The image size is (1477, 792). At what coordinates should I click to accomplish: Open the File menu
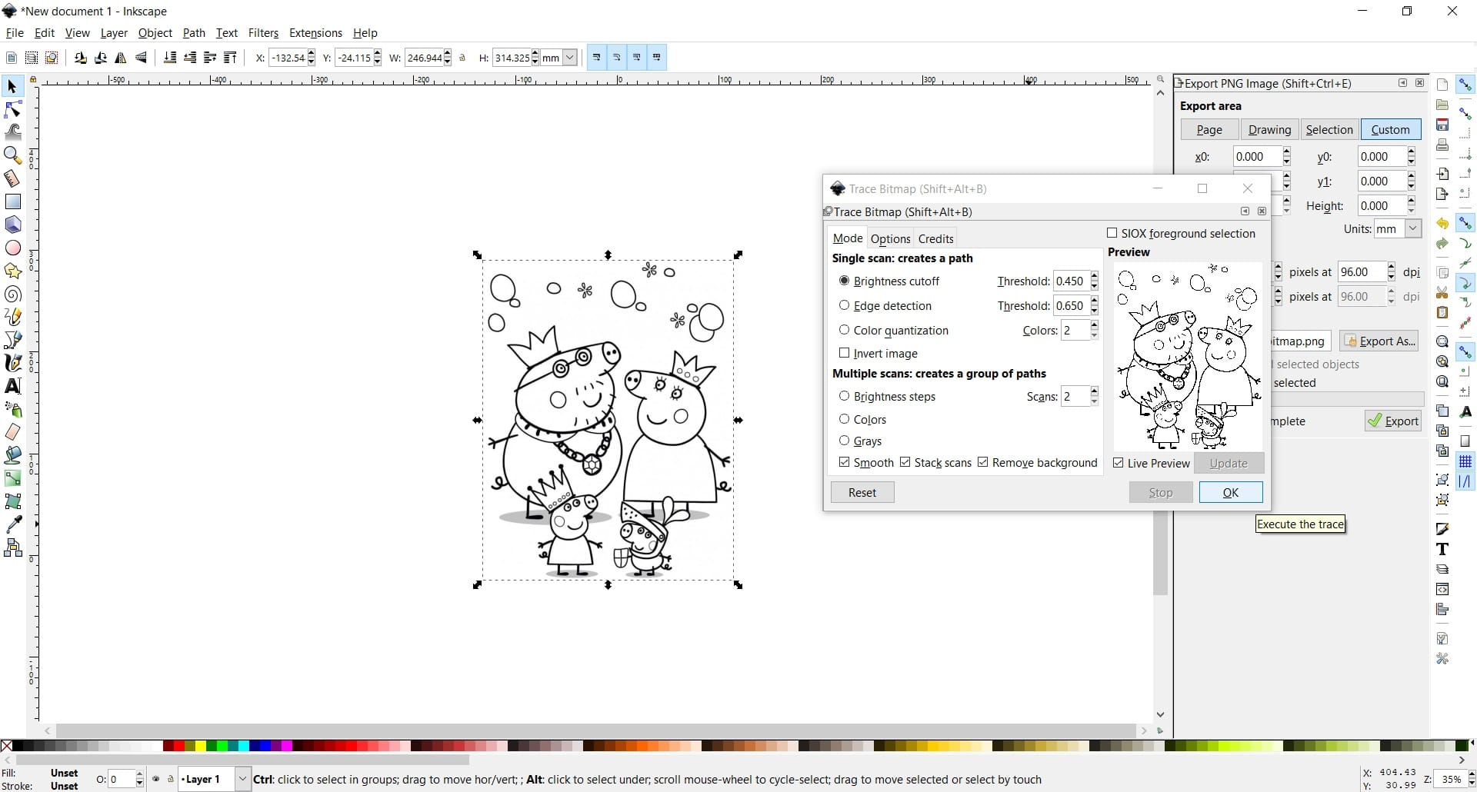[15, 33]
